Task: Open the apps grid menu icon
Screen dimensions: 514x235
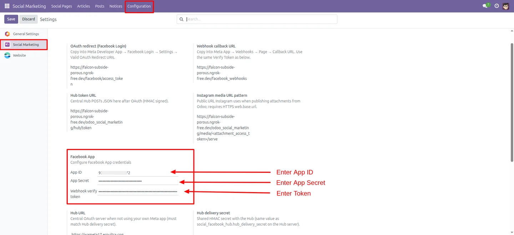Action: pos(7,6)
